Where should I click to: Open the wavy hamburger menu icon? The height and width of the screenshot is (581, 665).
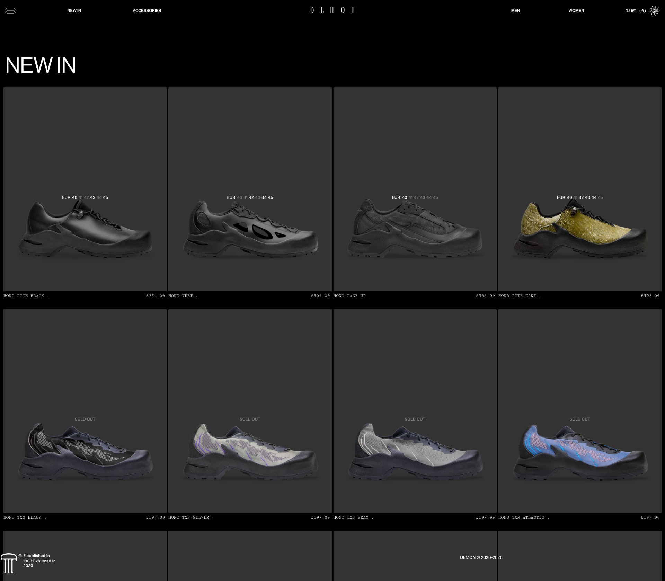[10, 11]
